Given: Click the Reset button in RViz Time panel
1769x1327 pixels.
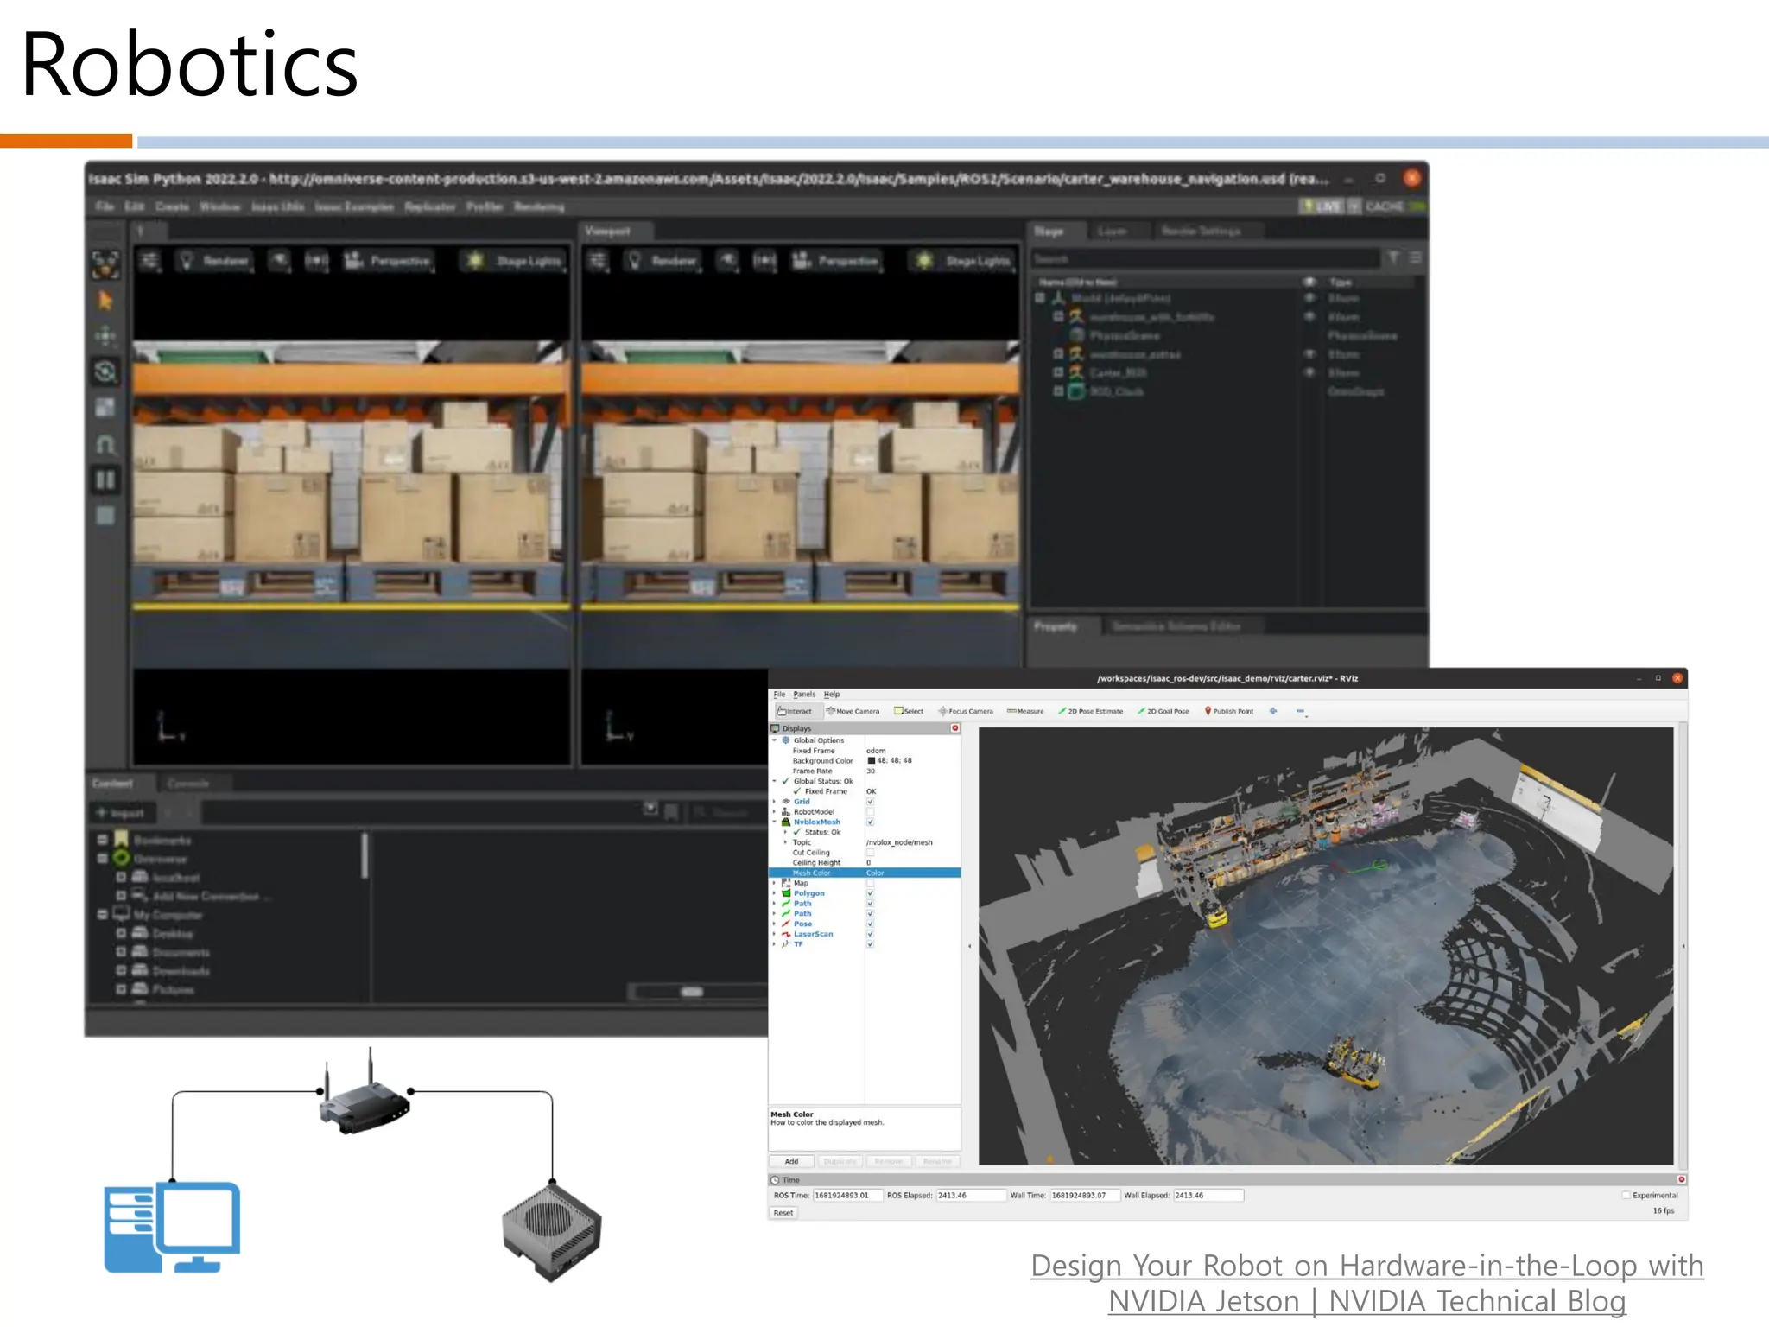Looking at the screenshot, I should [x=783, y=1213].
